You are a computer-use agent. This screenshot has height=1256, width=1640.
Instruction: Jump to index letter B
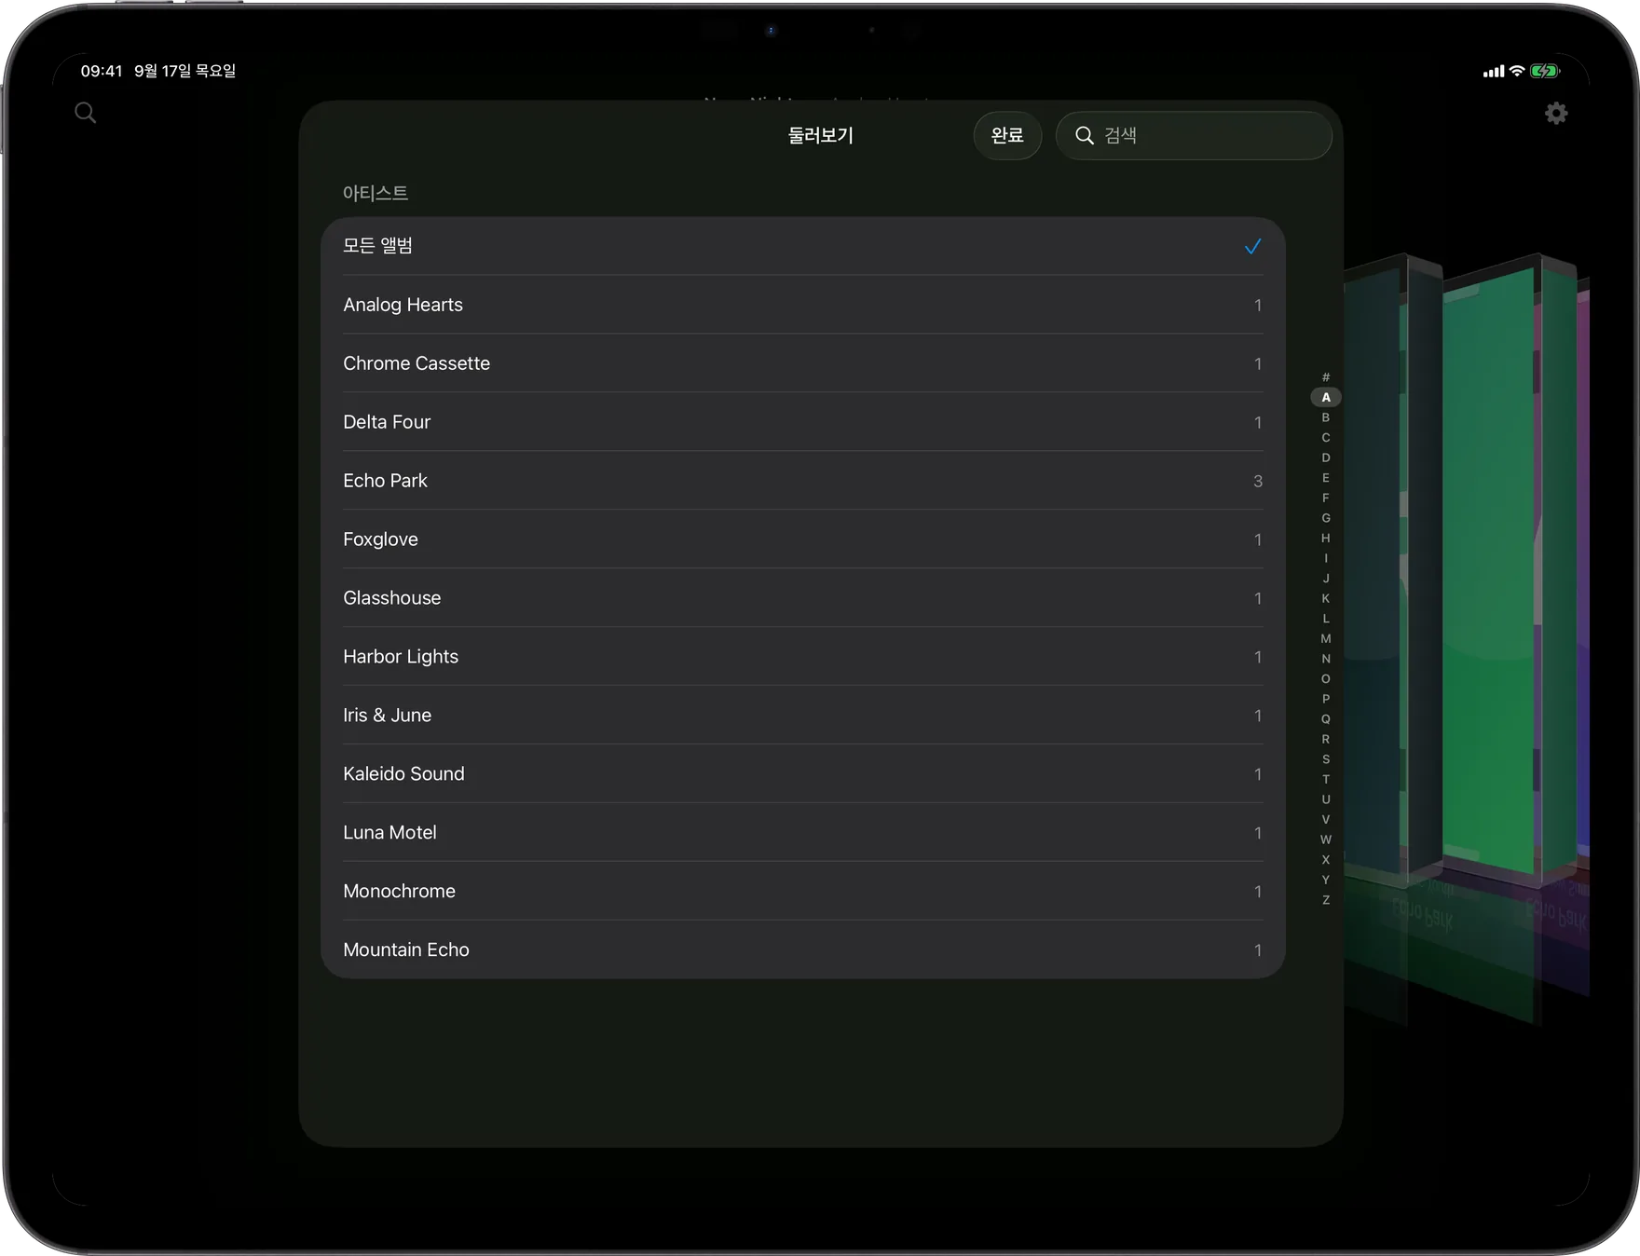point(1326,417)
